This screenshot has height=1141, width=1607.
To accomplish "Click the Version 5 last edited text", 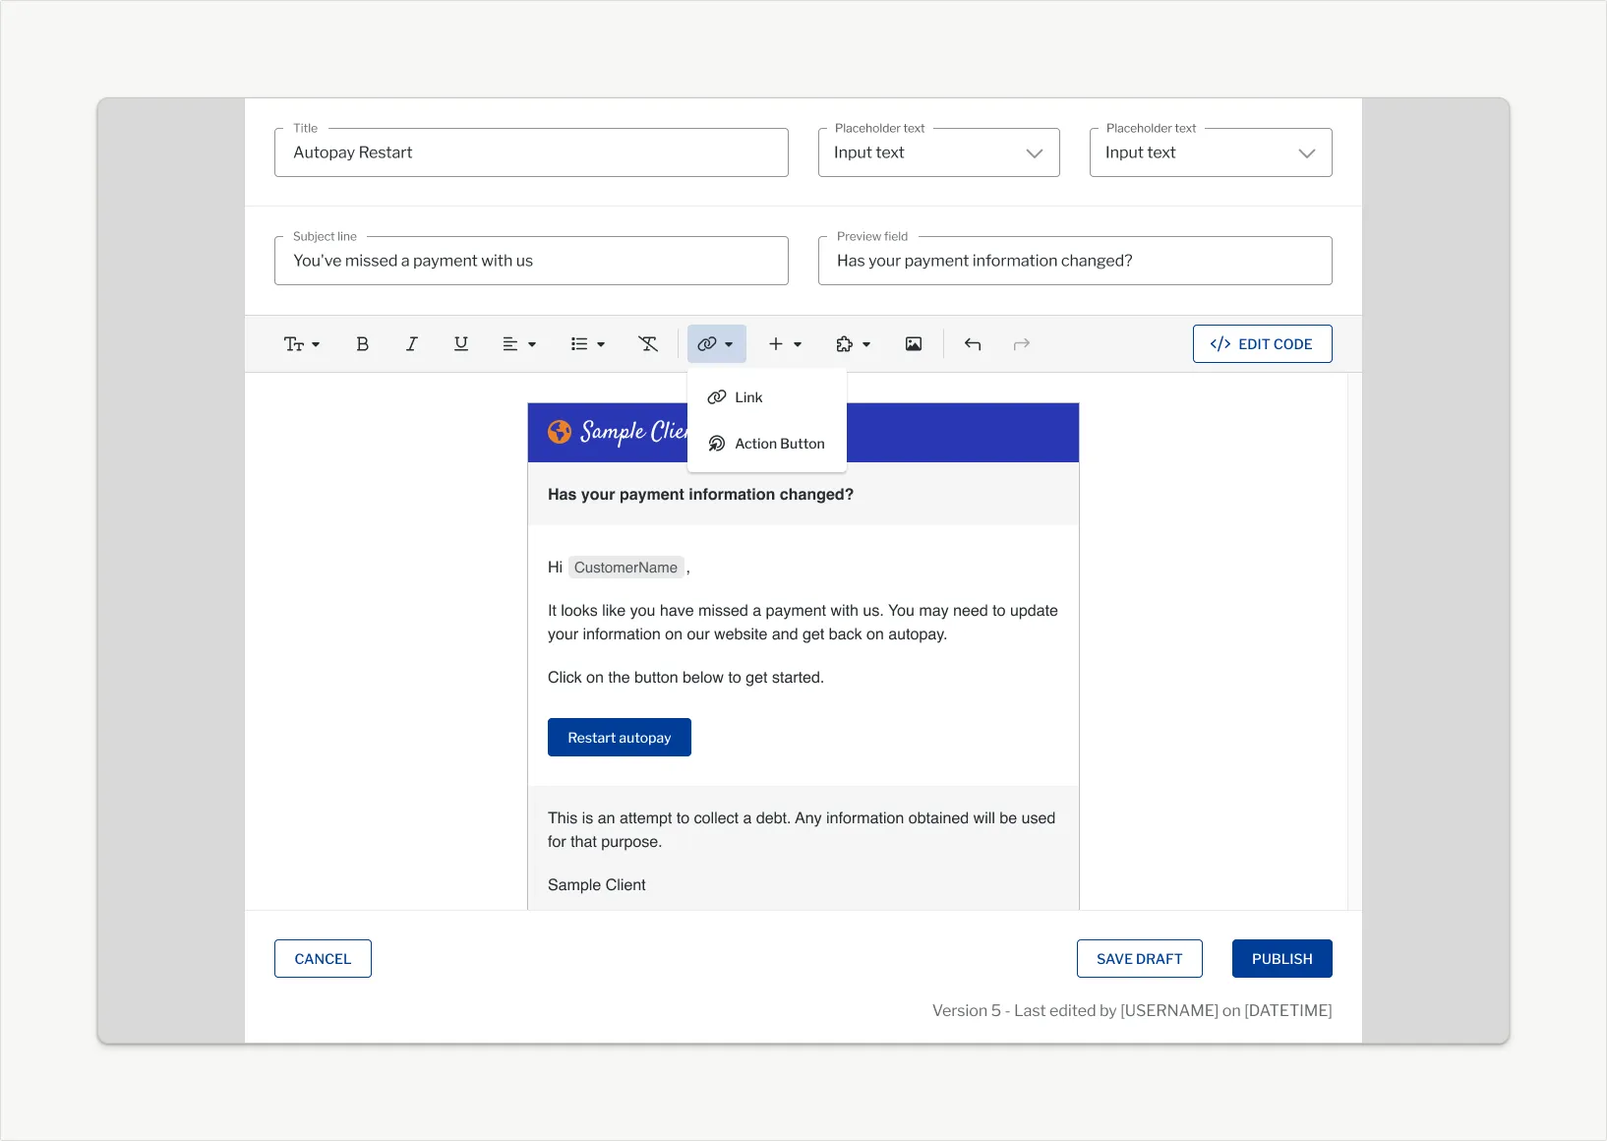I will point(1132,1011).
